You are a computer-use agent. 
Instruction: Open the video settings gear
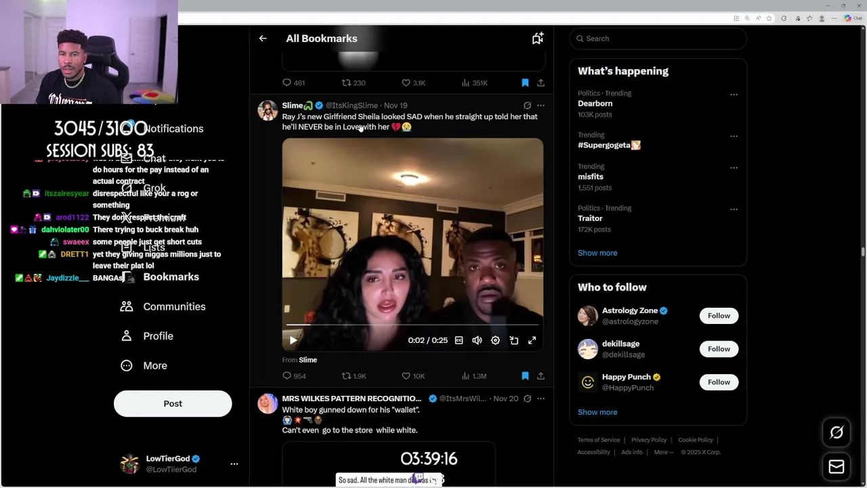pos(495,340)
